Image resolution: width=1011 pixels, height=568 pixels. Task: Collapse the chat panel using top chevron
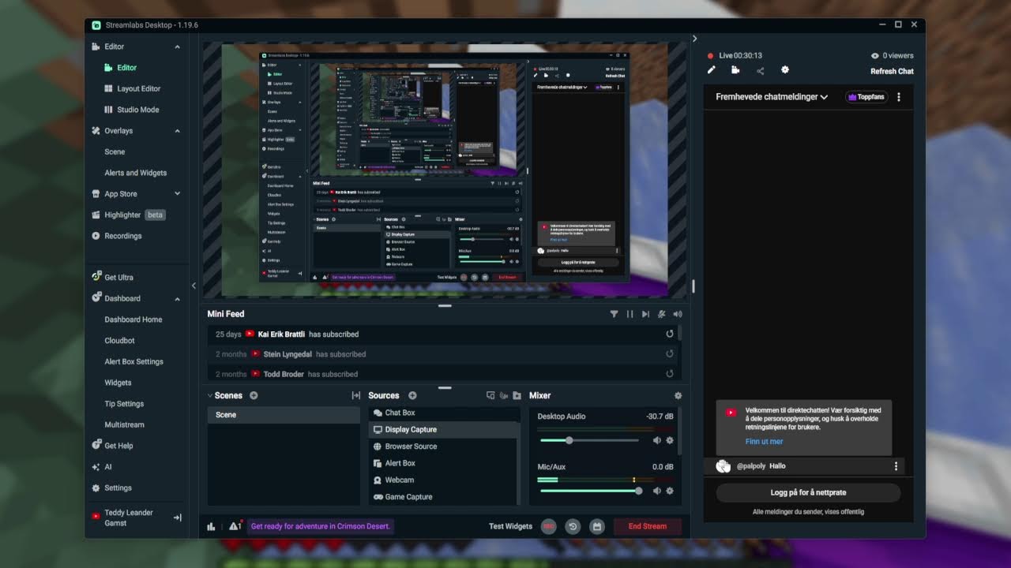click(x=695, y=39)
